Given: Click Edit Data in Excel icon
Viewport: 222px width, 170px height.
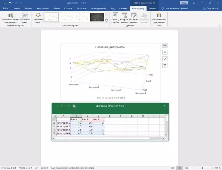Looking at the screenshot, I should [x=74, y=106].
